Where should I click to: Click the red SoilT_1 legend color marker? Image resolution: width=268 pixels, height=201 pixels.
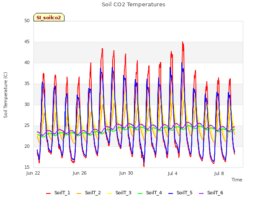point(49,193)
